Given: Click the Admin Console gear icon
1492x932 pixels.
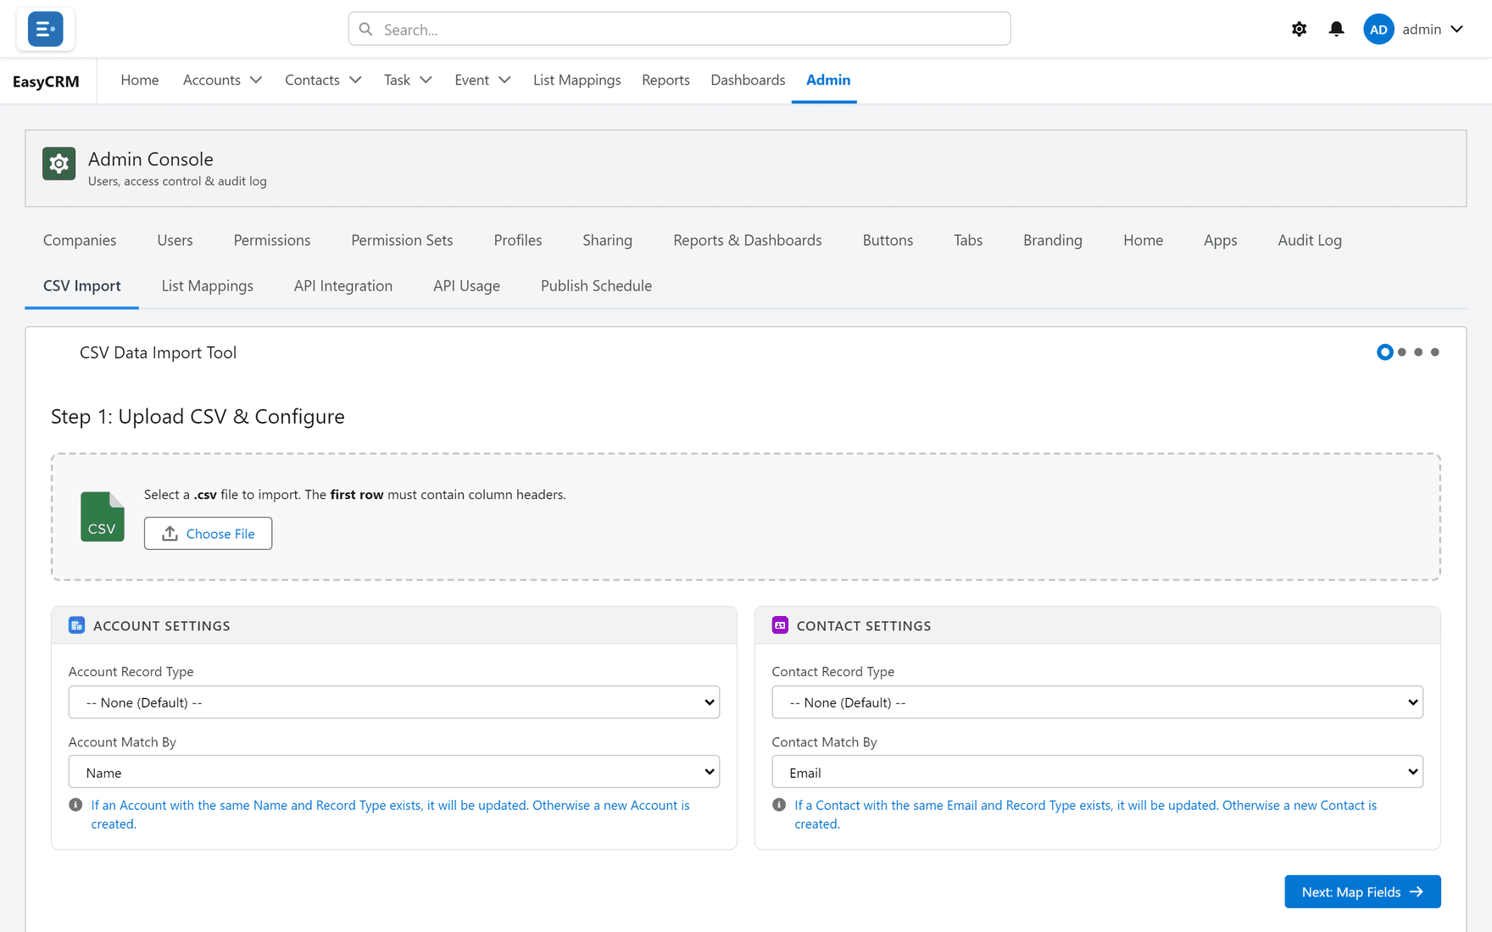Looking at the screenshot, I should pos(58,164).
